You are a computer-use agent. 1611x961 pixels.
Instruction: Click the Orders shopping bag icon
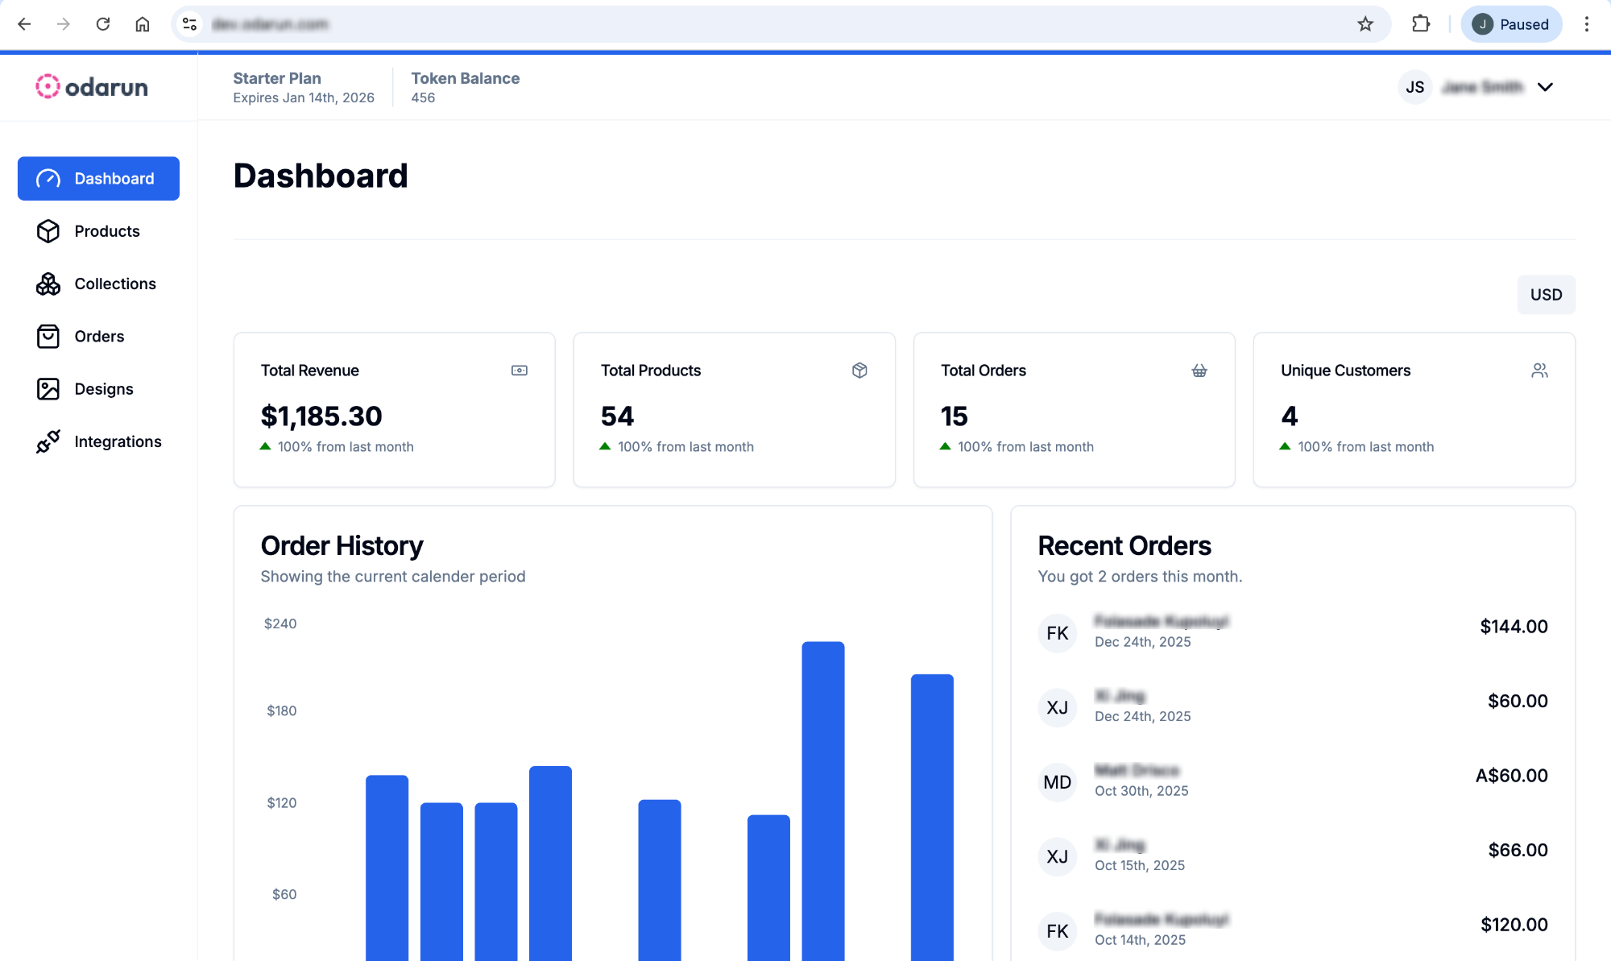[48, 337]
